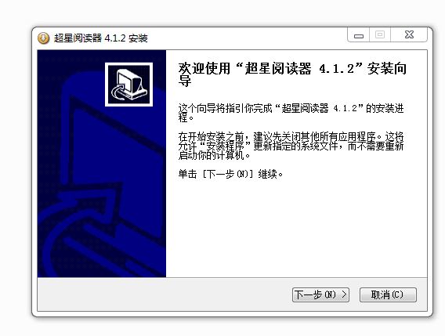Click the 下一步(N) > button
Screen dimensions: 445x336
pyautogui.click(x=320, y=294)
